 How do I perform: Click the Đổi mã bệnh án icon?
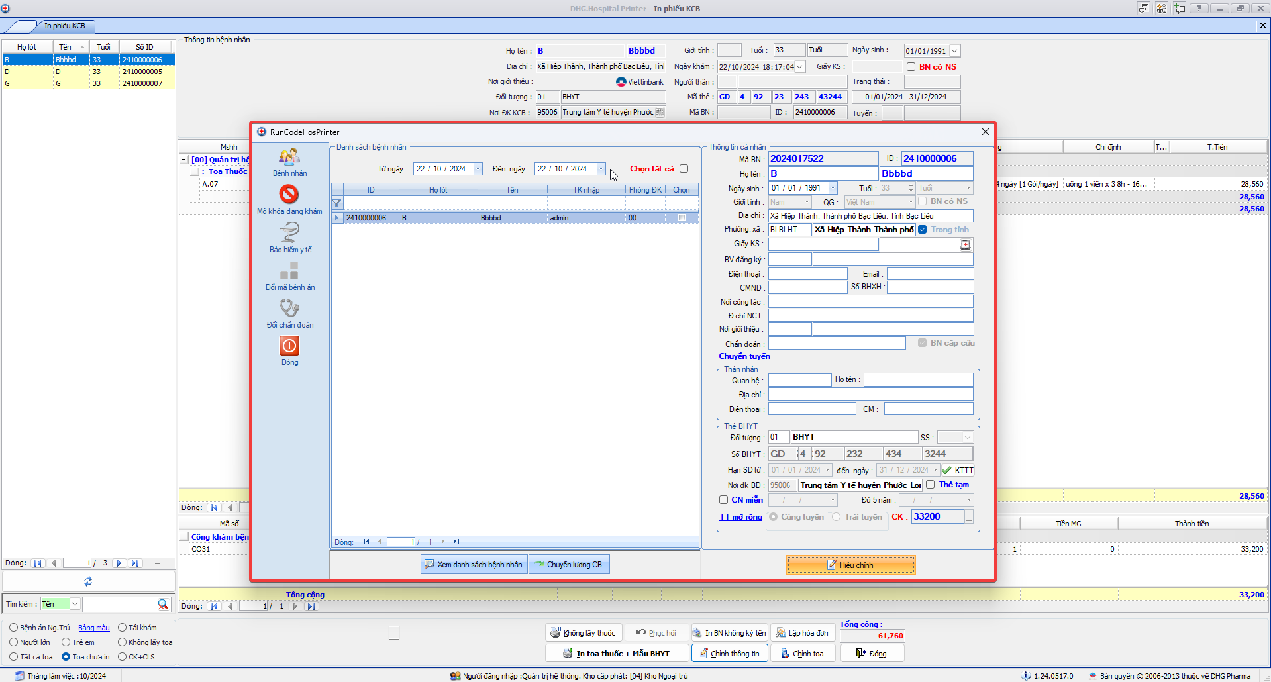289,270
